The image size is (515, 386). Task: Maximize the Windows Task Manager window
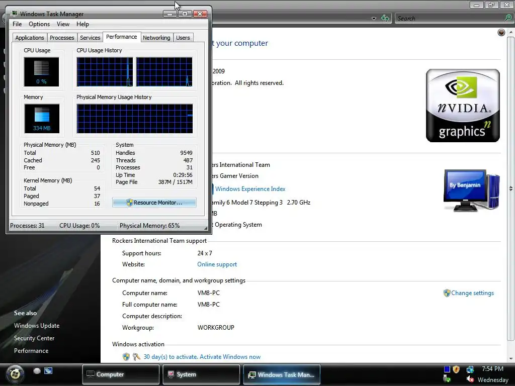coord(185,14)
